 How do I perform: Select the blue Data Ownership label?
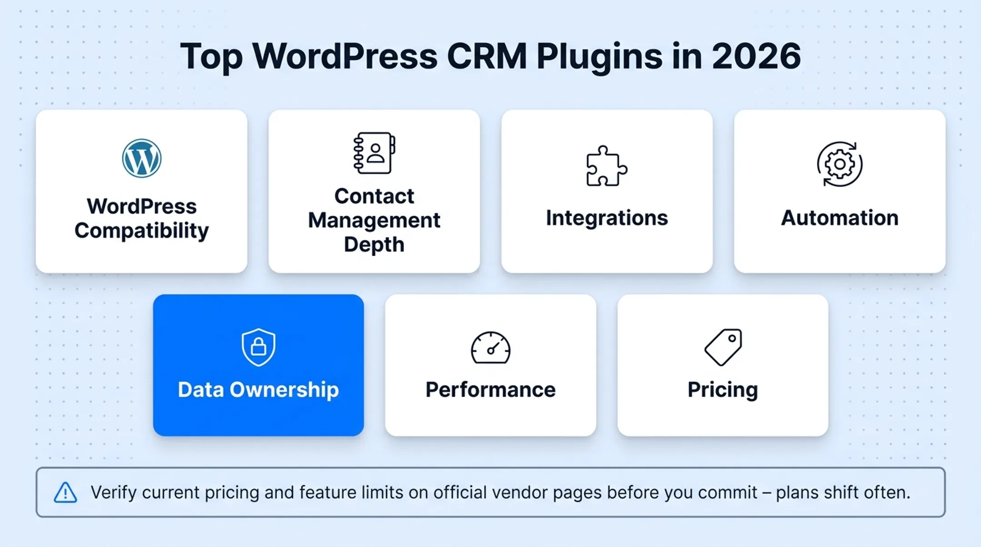(x=258, y=390)
